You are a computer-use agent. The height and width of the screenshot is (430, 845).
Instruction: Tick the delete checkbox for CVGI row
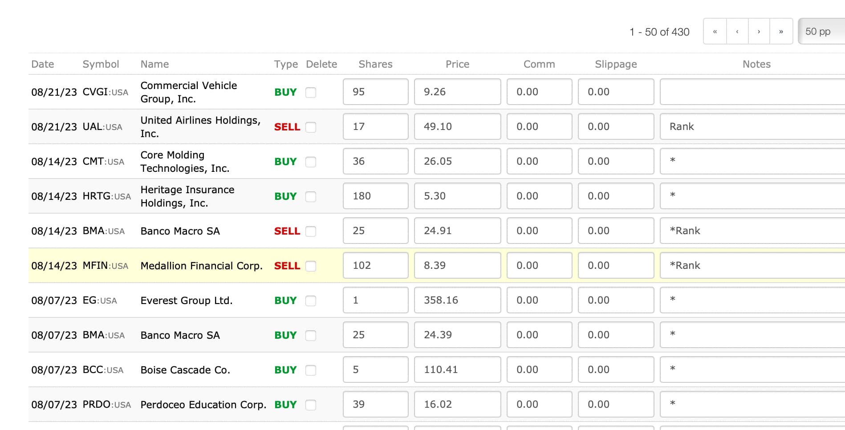pyautogui.click(x=311, y=92)
